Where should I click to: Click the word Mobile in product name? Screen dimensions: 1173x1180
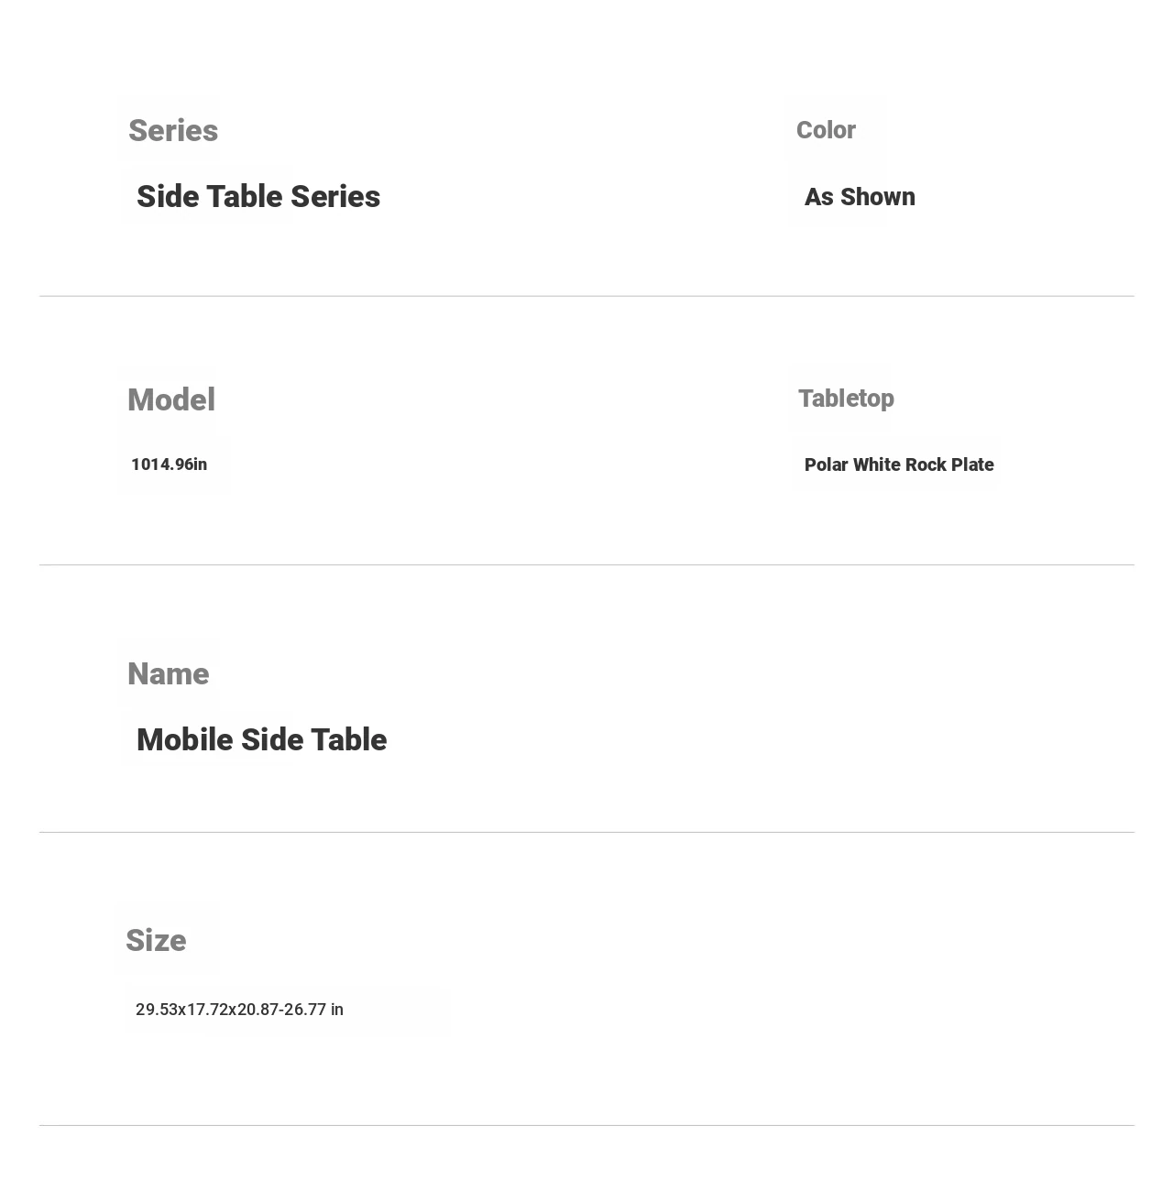point(185,740)
